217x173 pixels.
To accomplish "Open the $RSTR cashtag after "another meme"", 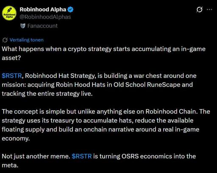I will (82, 156).
